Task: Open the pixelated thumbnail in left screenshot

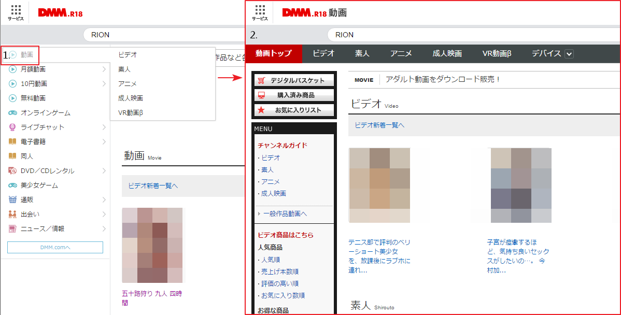Action: pyautogui.click(x=152, y=245)
